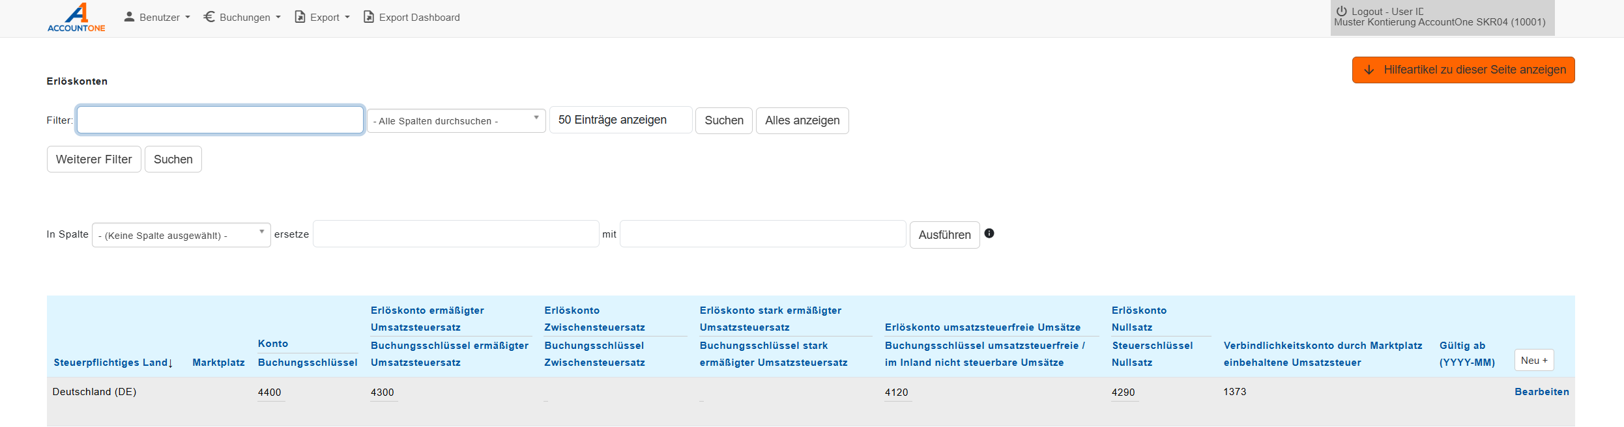Click the user icon beside Benutzer
The image size is (1624, 427).
click(129, 17)
